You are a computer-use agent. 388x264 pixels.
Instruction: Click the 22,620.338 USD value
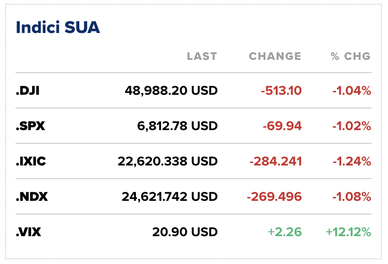168,161
